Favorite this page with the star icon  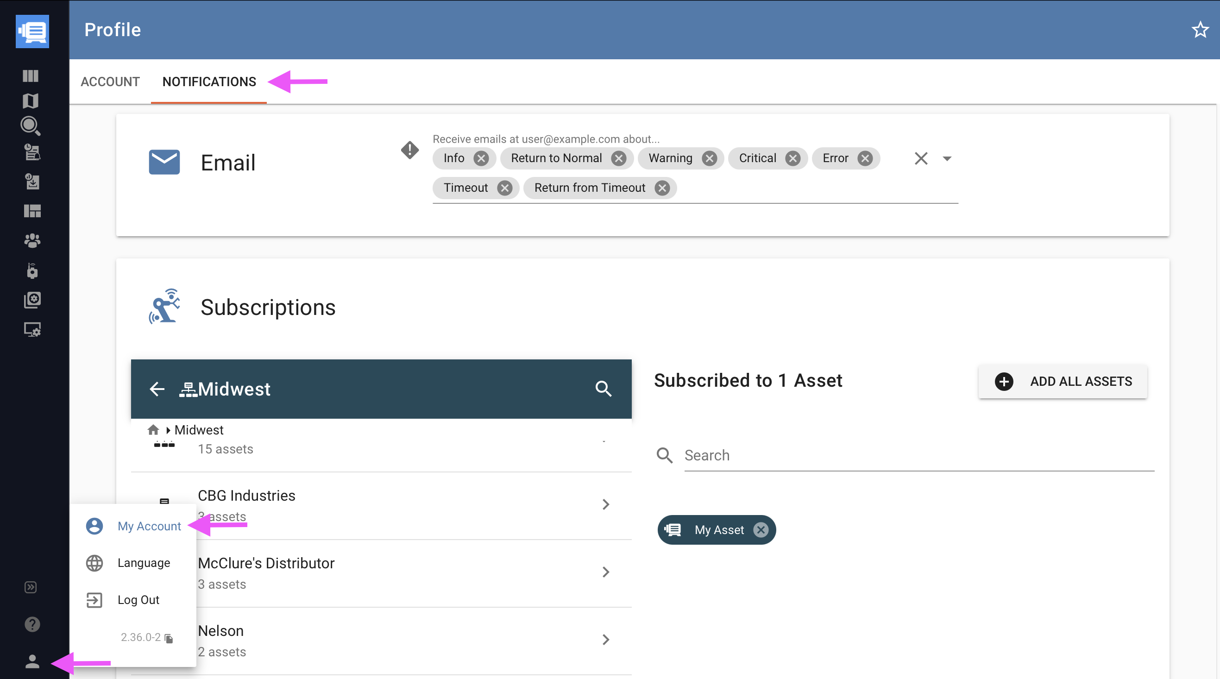1200,30
